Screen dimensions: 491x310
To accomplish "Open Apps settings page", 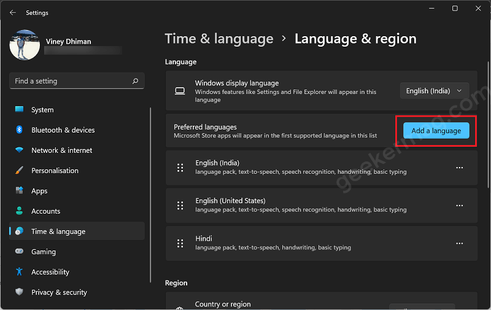I will (77, 191).
